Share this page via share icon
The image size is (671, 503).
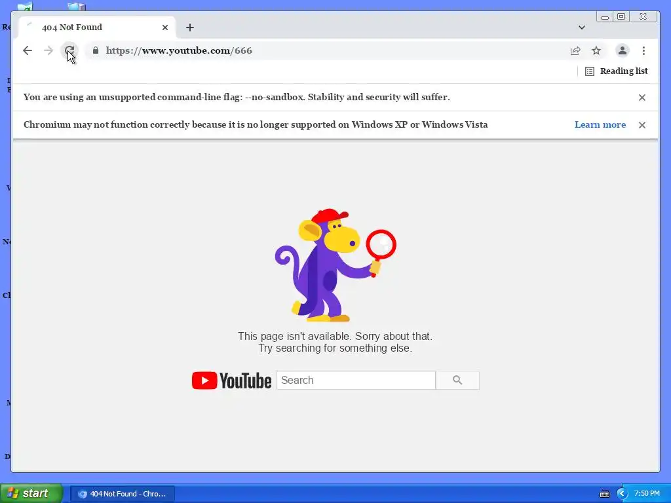575,51
